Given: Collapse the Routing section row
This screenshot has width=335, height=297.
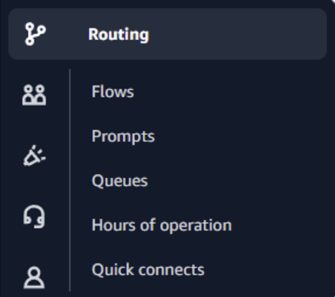Looking at the screenshot, I should pos(167,34).
